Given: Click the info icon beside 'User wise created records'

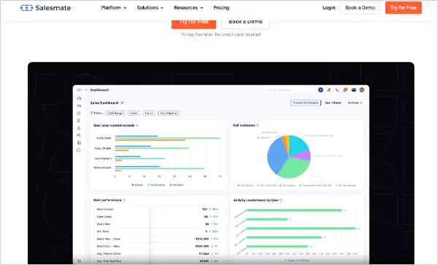Looking at the screenshot, I should pyautogui.click(x=137, y=126).
